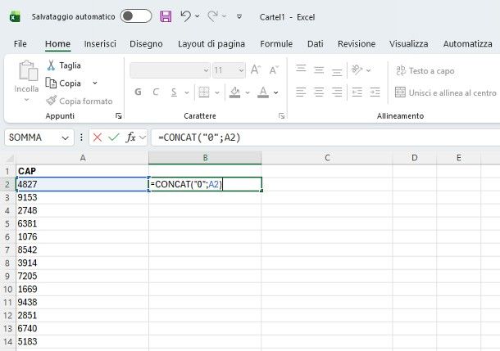Image resolution: width=500 pixels, height=351 pixels.
Task: Open the Visualizza tab
Action: (x=408, y=43)
